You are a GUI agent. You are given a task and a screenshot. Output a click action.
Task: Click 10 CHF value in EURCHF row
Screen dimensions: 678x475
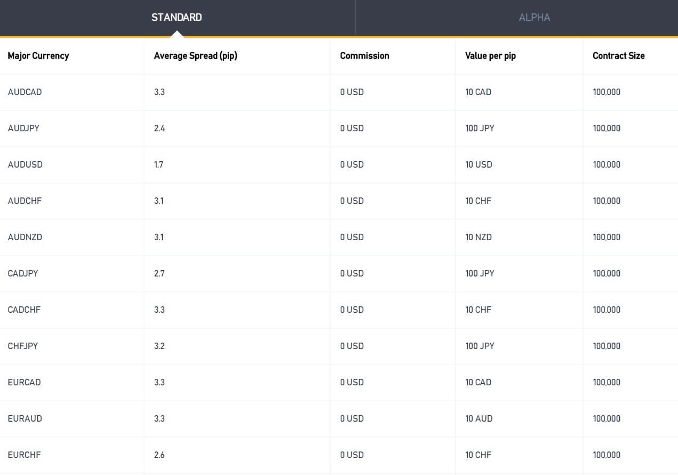(x=478, y=455)
